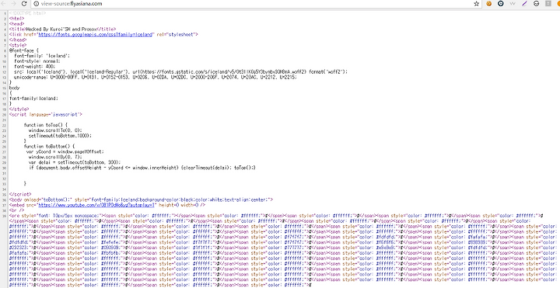Click the '<body onload="toBottom();"' tag line
The height and width of the screenshot is (288, 560).
pos(141,200)
